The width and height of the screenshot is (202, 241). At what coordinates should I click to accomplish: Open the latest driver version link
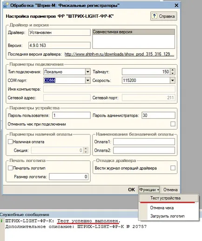(x=119, y=54)
